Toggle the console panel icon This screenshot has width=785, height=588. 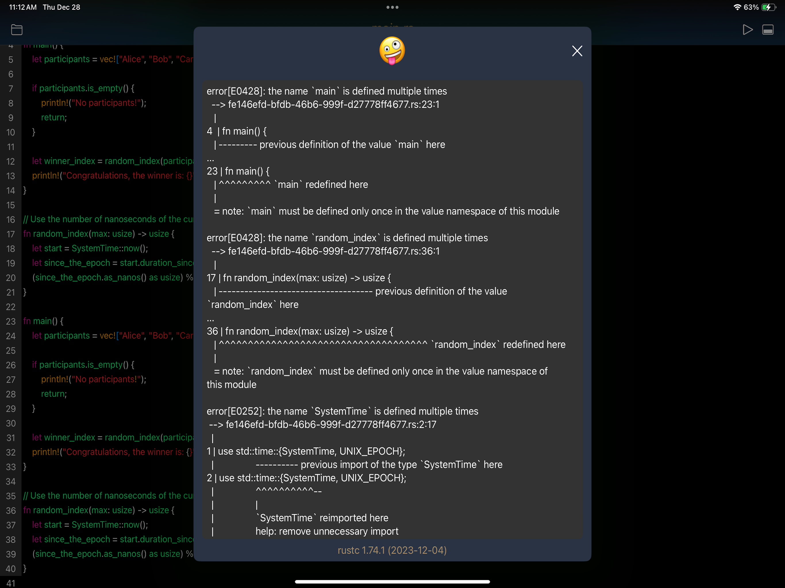pos(767,30)
